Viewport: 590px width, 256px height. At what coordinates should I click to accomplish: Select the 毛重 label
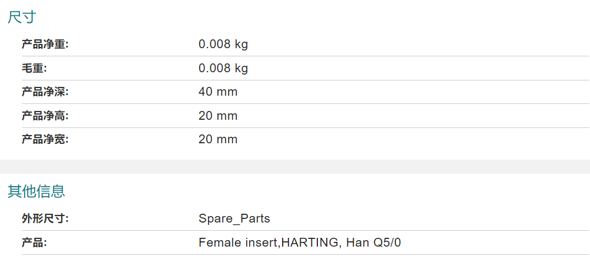click(x=34, y=69)
